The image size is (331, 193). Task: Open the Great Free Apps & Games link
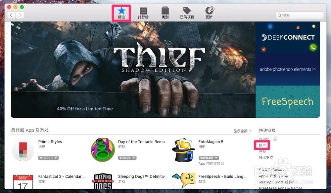click(281, 188)
